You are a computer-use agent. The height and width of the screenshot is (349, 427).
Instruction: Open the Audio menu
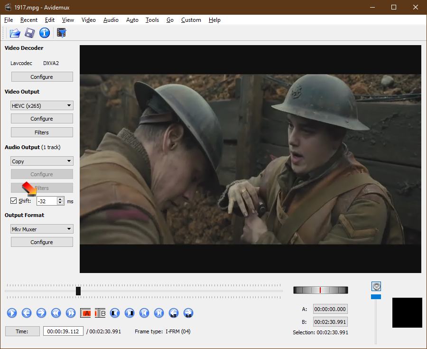pyautogui.click(x=111, y=20)
